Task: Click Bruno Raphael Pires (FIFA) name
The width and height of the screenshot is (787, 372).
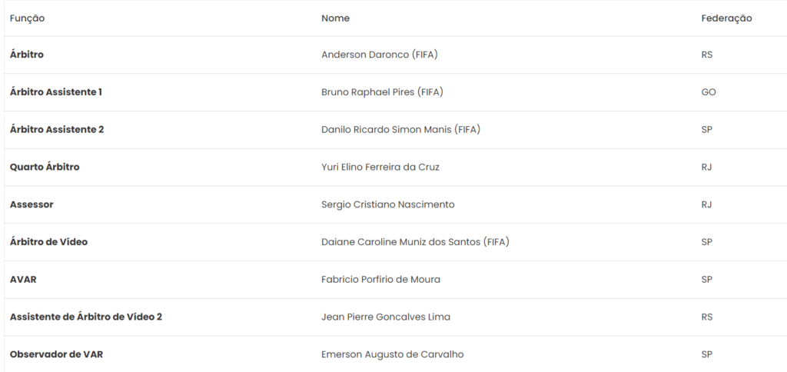Action: point(382,92)
